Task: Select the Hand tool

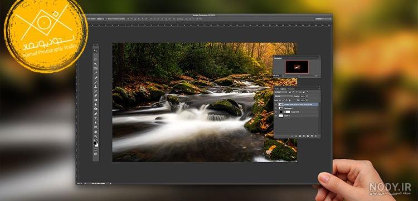Action: tap(96, 132)
